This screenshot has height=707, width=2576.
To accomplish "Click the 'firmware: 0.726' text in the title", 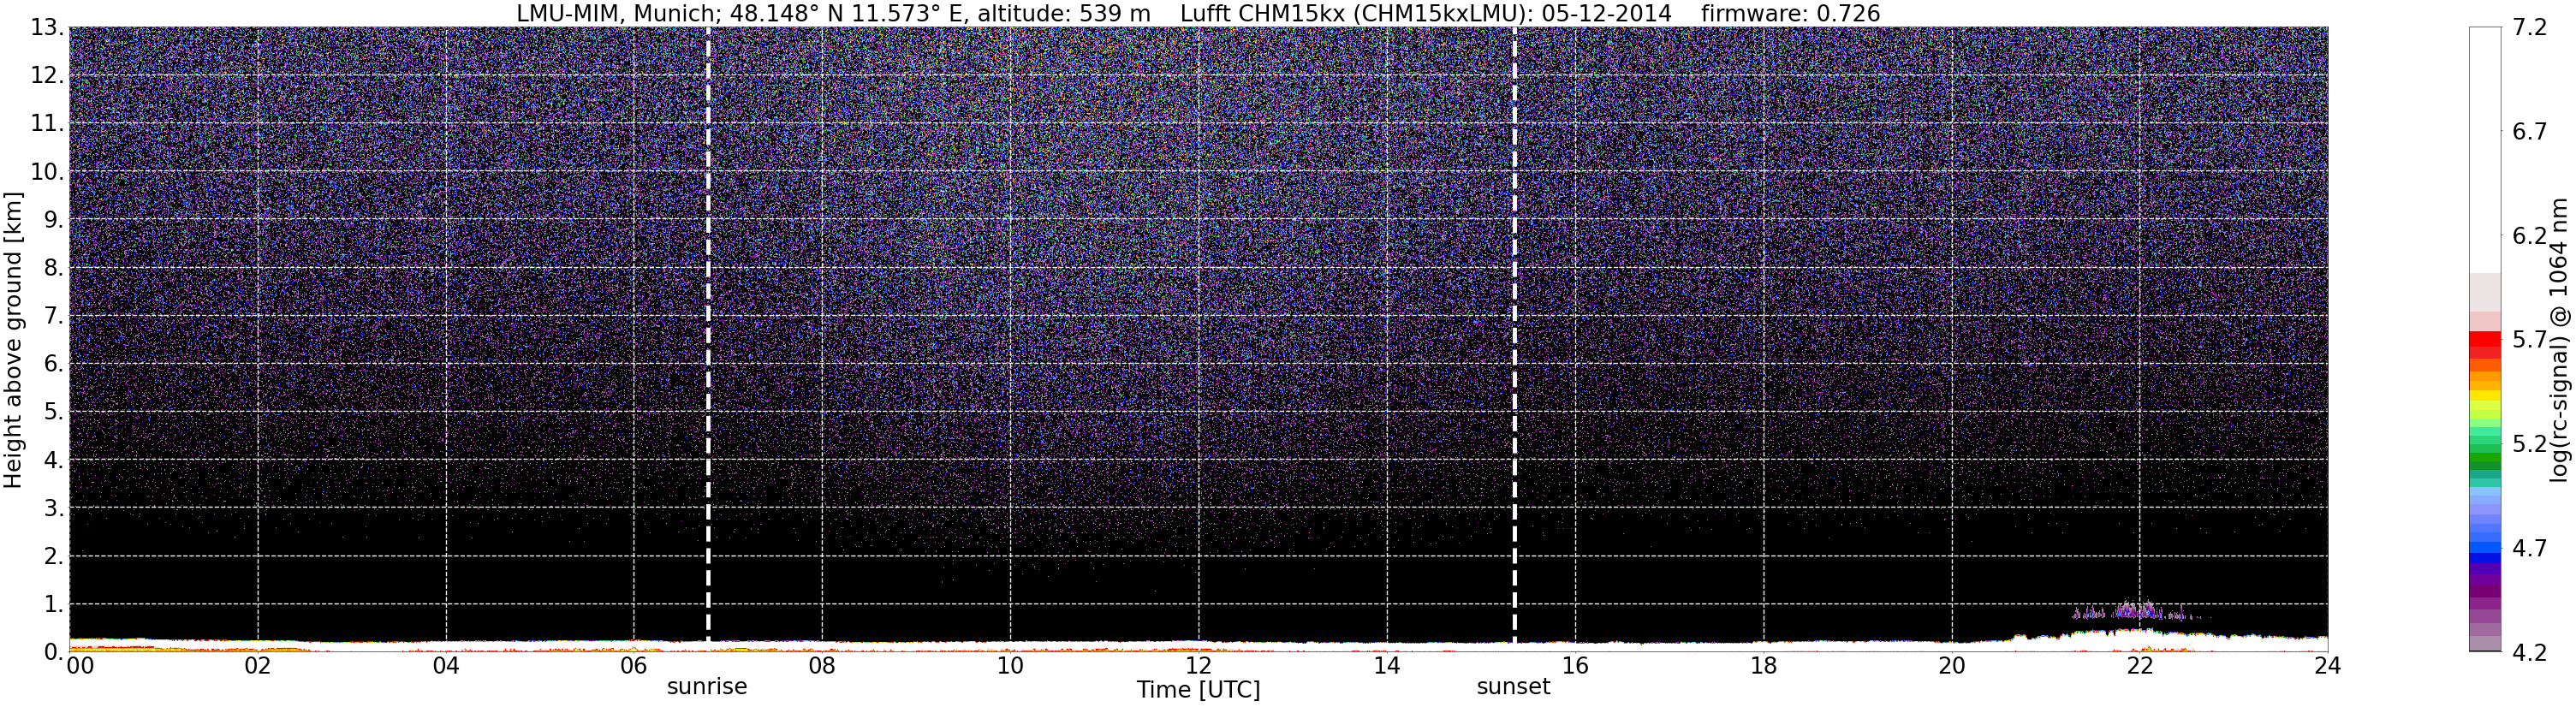I will tap(1790, 13).
